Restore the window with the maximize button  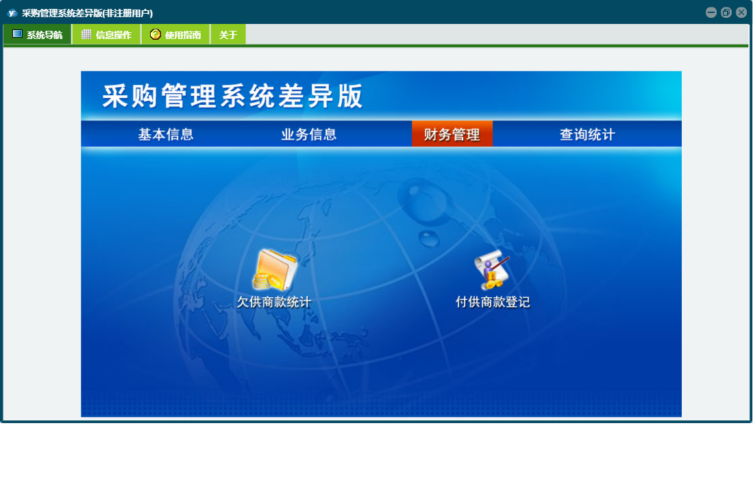tap(726, 12)
